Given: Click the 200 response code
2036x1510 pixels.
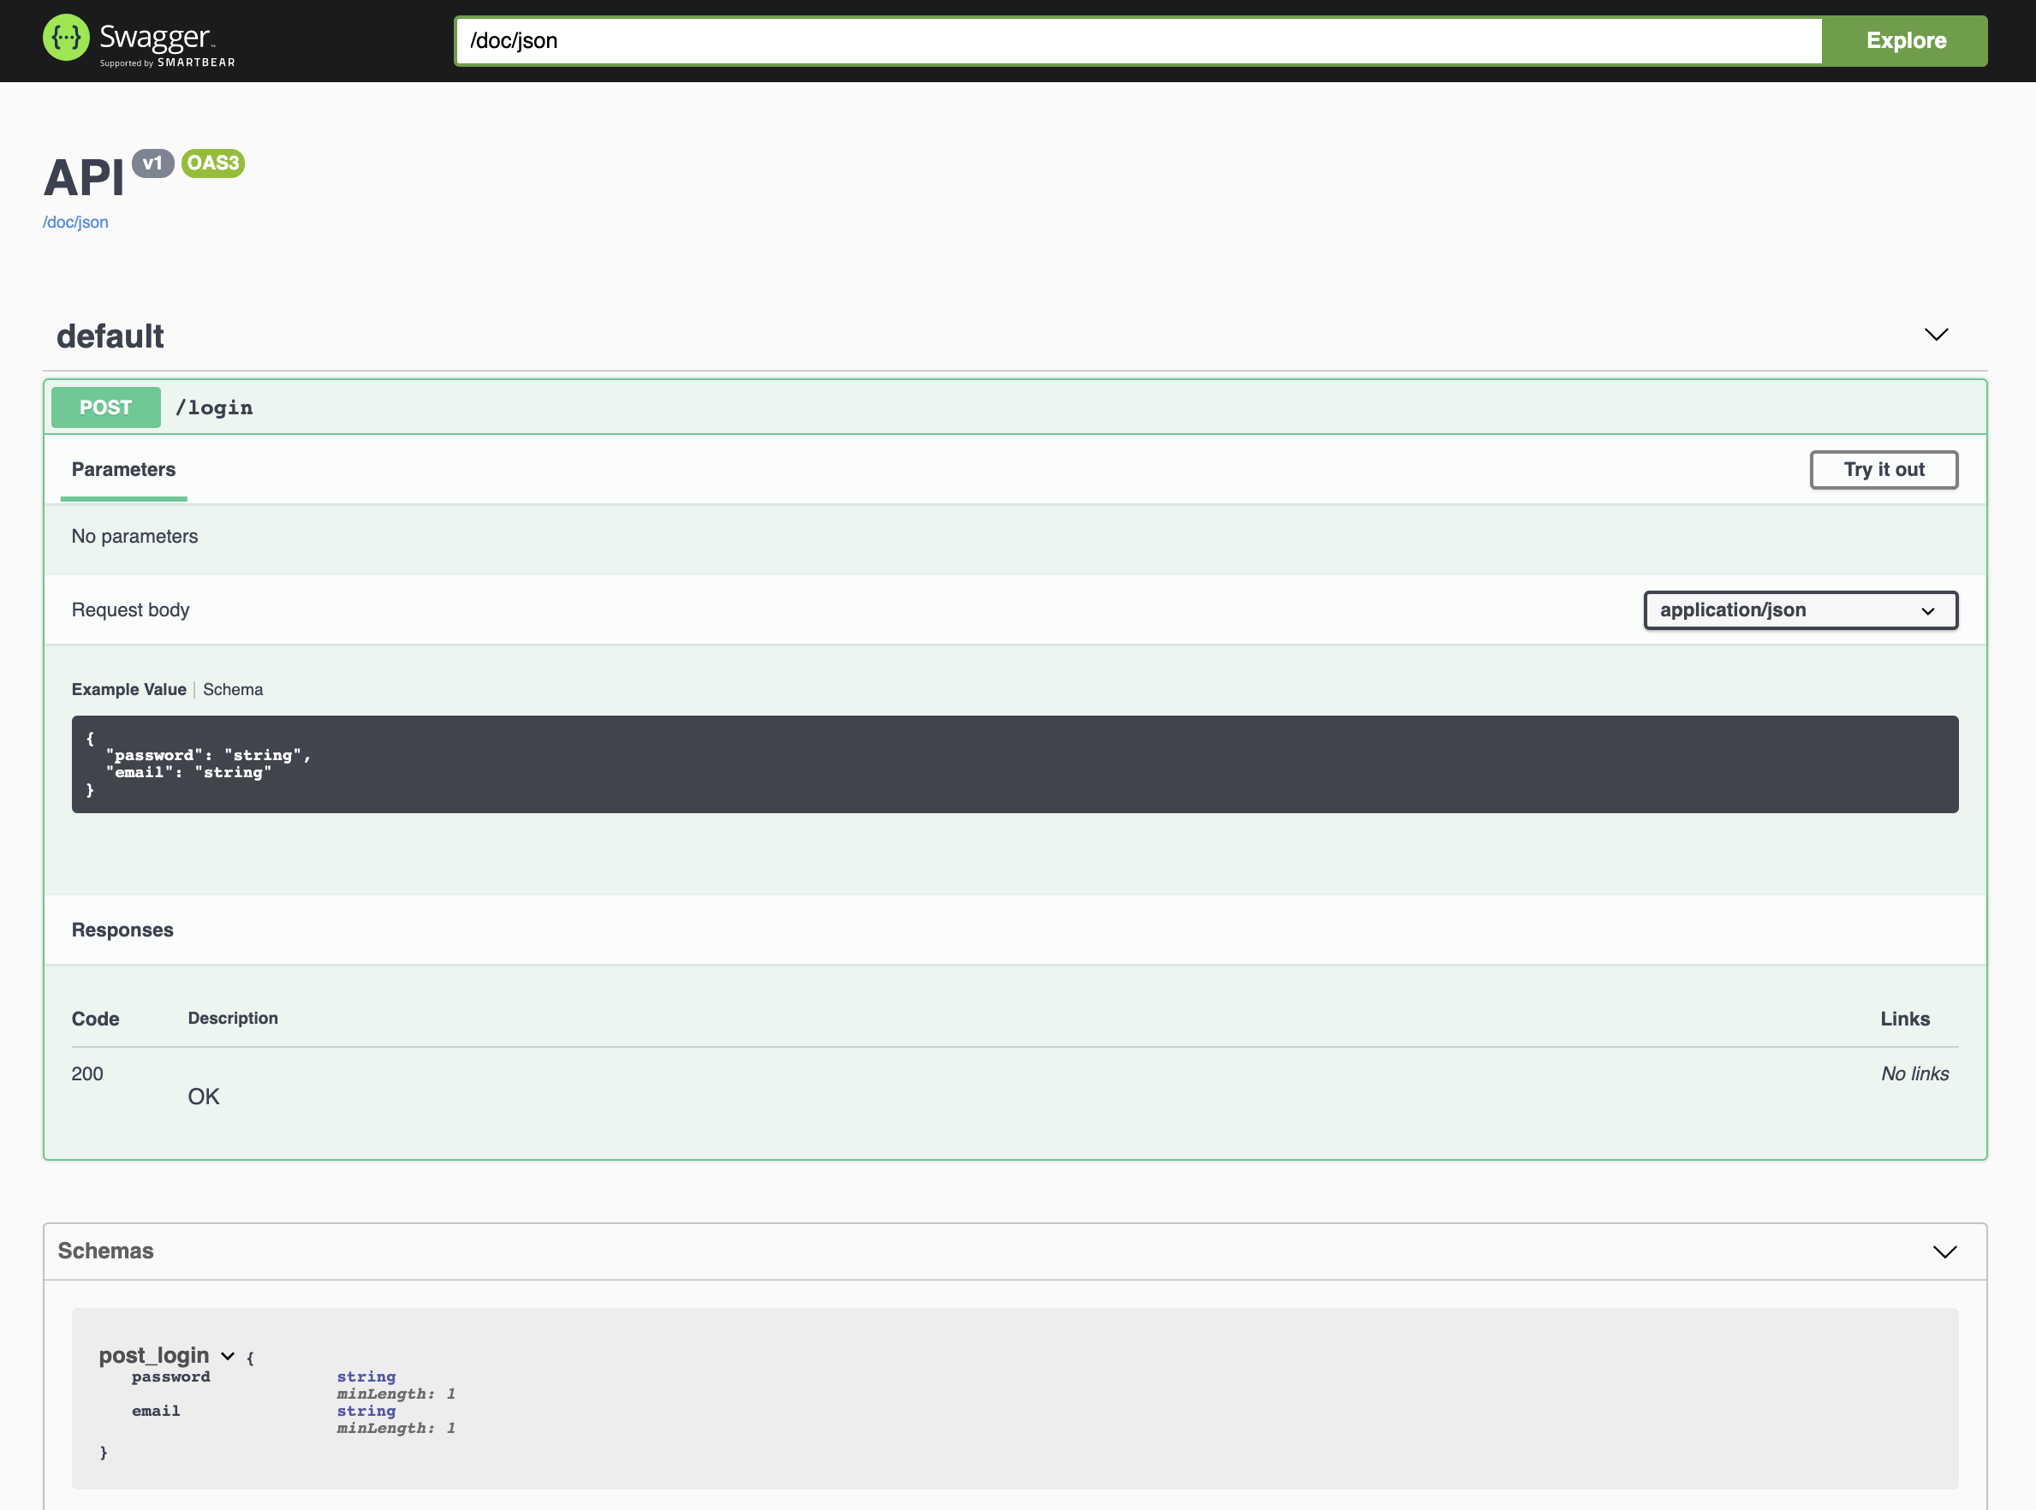Looking at the screenshot, I should [88, 1074].
